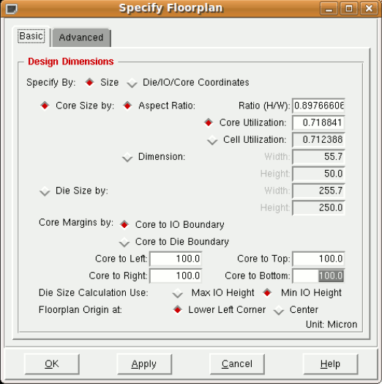Click the Ratio (H/W) input field

click(318, 106)
